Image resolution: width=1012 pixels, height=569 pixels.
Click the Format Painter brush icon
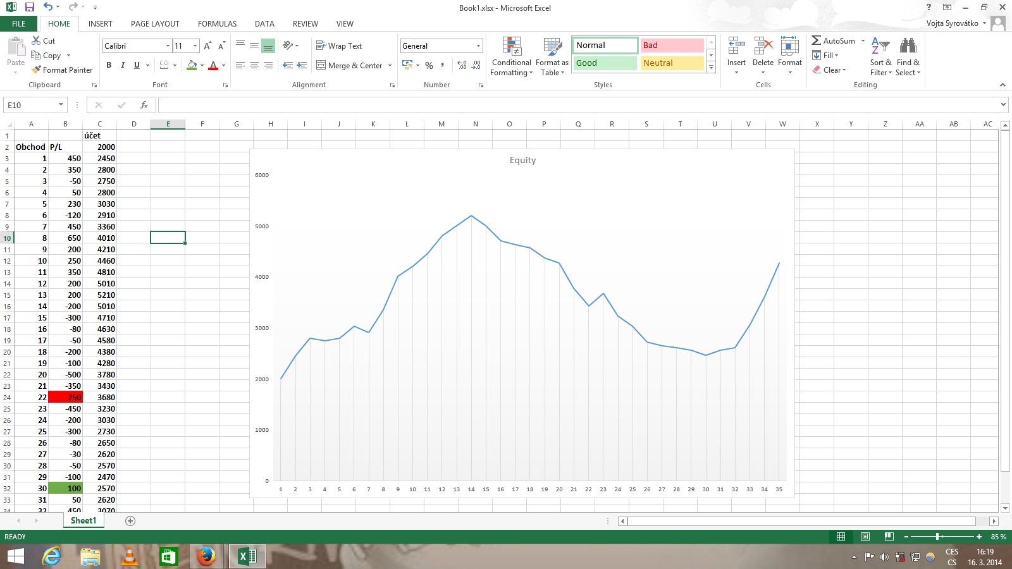click(x=37, y=70)
